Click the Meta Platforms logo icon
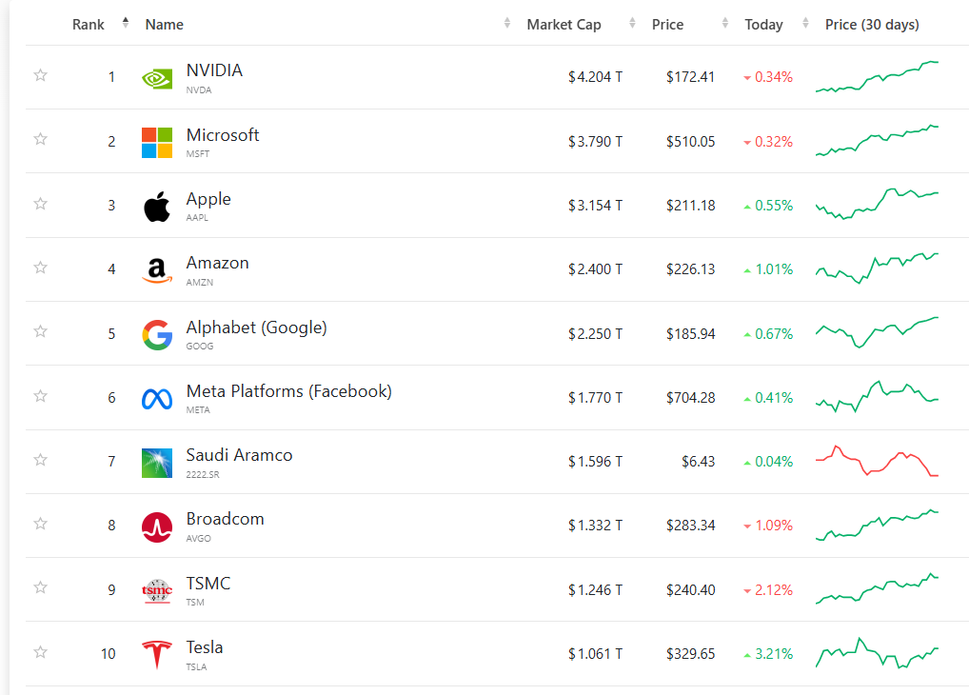This screenshot has width=969, height=695. pyautogui.click(x=157, y=399)
